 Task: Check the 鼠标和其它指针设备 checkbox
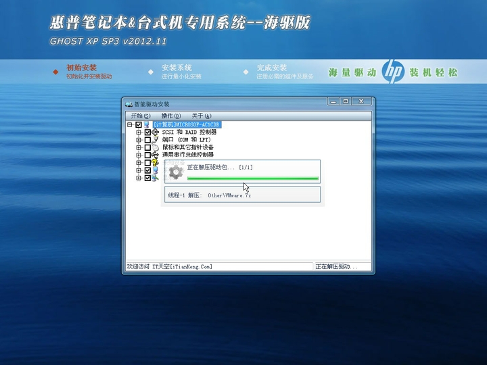[x=147, y=147]
